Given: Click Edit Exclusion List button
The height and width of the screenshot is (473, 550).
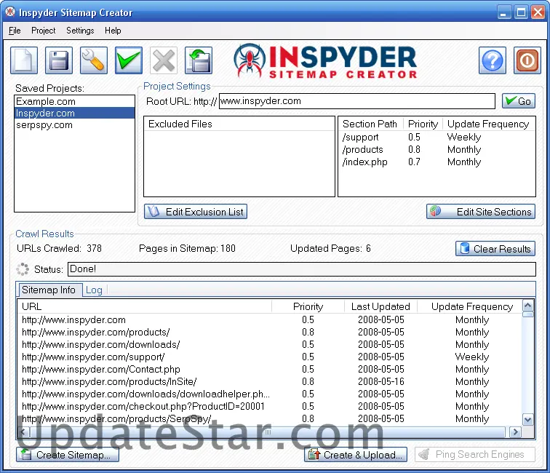Looking at the screenshot, I should point(196,212).
